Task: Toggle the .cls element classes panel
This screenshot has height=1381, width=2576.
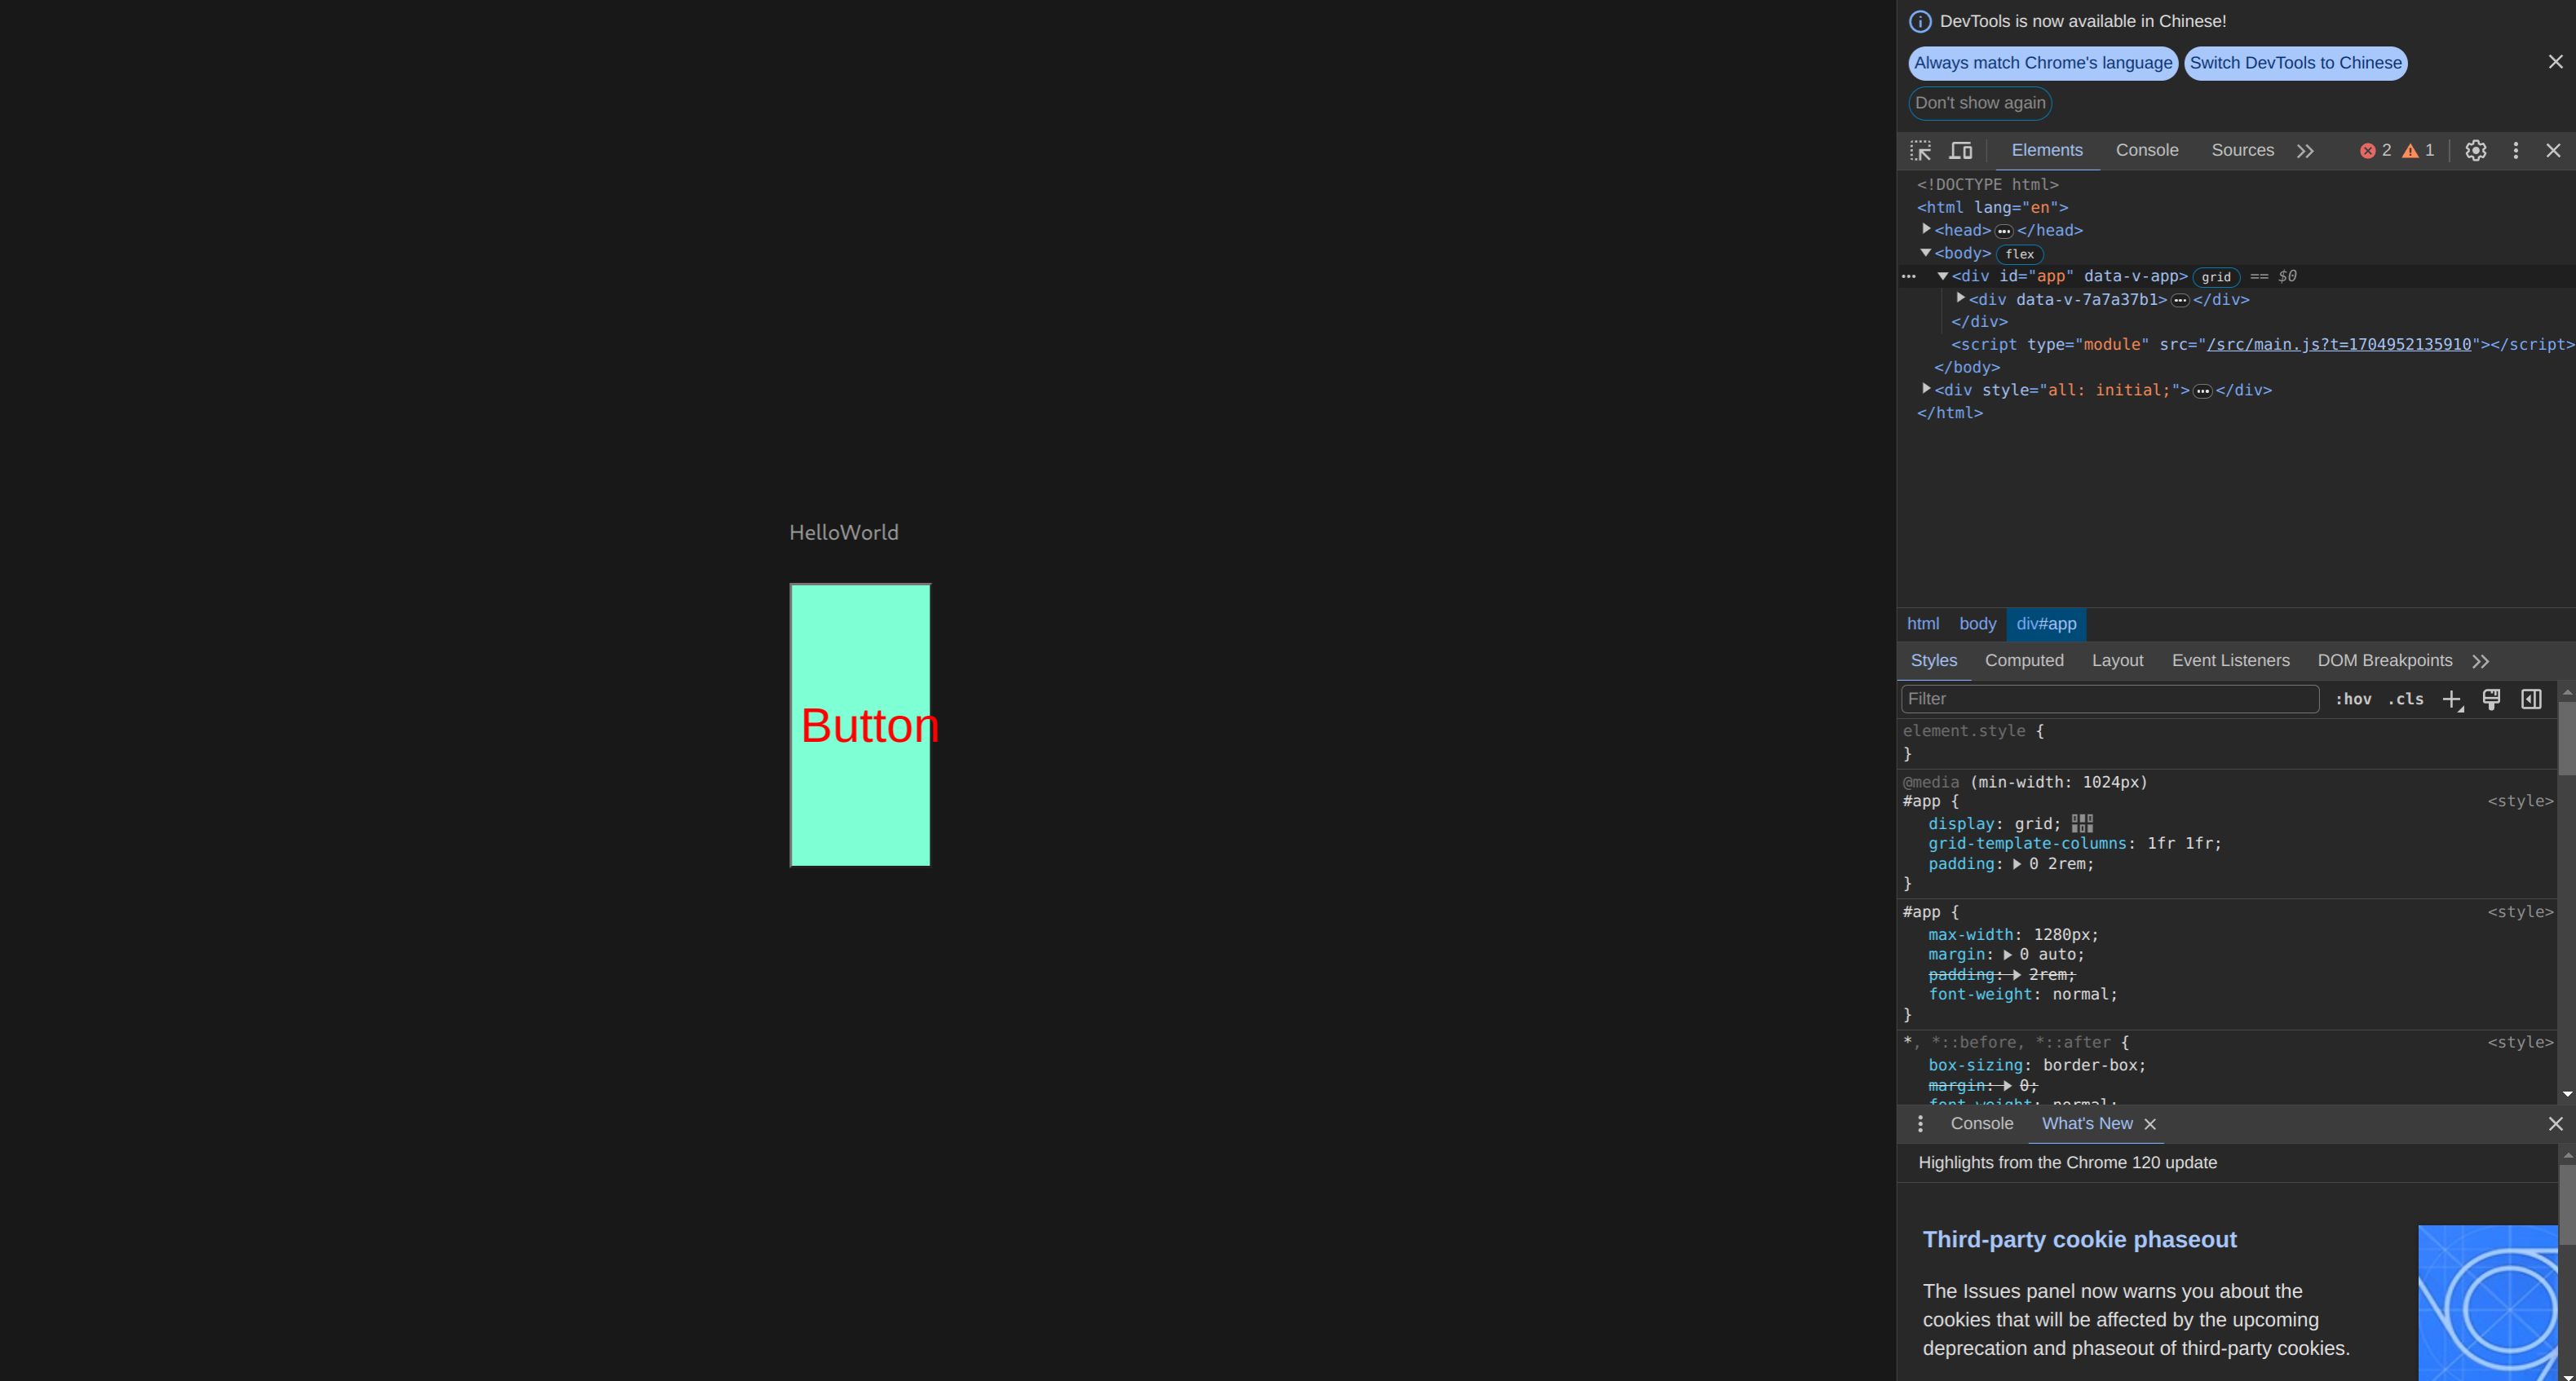Action: 2405,700
